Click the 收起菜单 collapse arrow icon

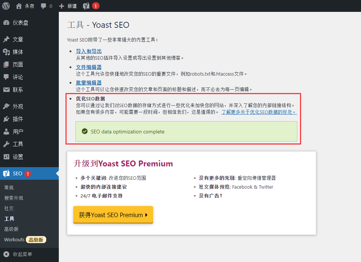coord(6,254)
